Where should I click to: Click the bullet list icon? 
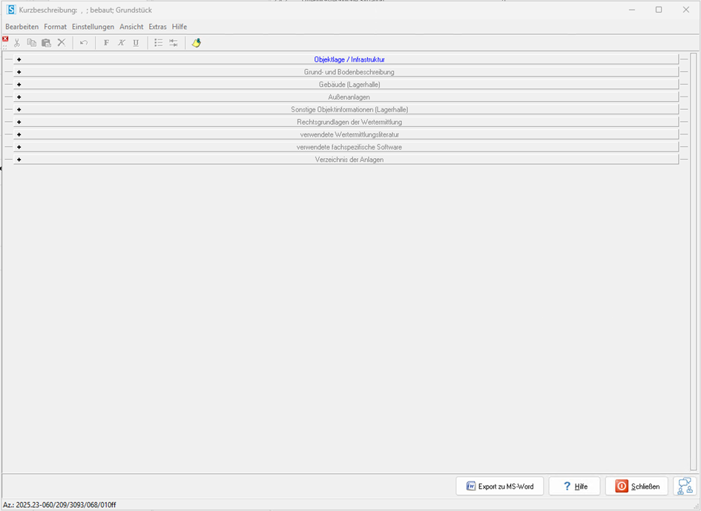[x=158, y=43]
